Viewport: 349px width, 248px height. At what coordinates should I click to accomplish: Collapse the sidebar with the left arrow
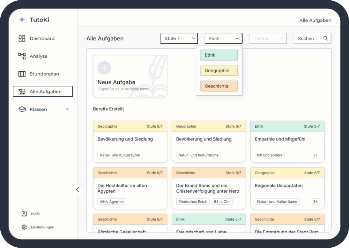[x=77, y=190]
